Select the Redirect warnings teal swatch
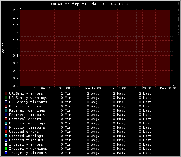Viewport: 181px width, 157px height. coord(6,110)
